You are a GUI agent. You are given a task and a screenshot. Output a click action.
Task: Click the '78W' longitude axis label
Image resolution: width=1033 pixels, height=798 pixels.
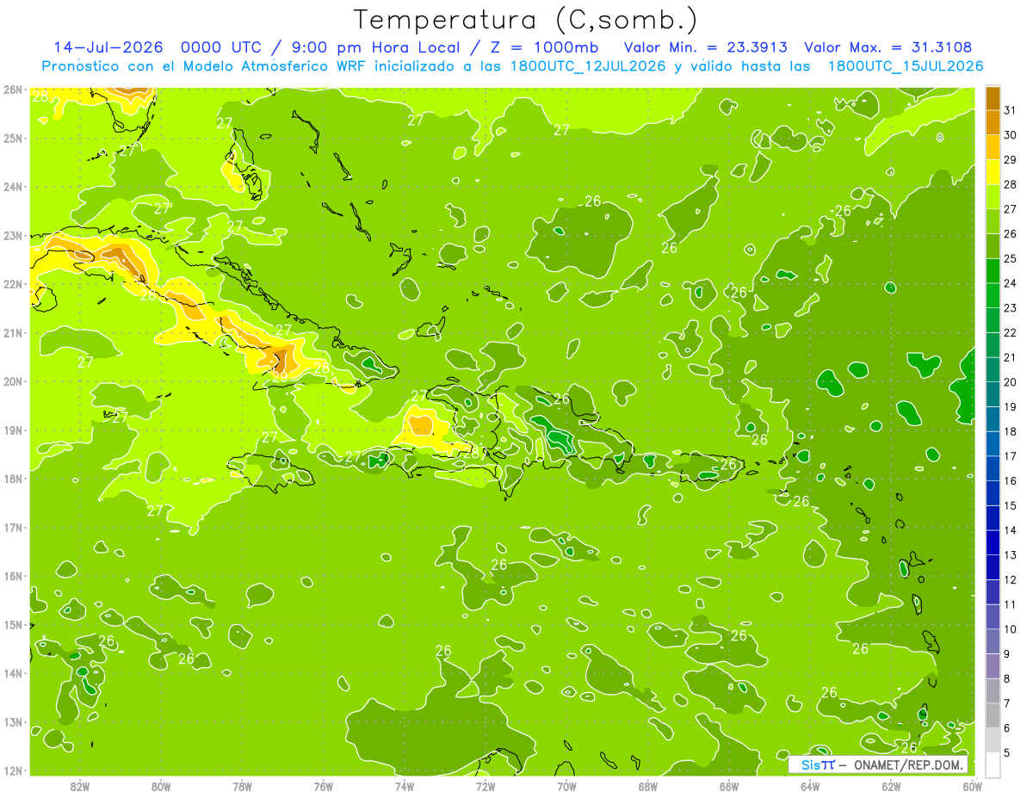(242, 786)
